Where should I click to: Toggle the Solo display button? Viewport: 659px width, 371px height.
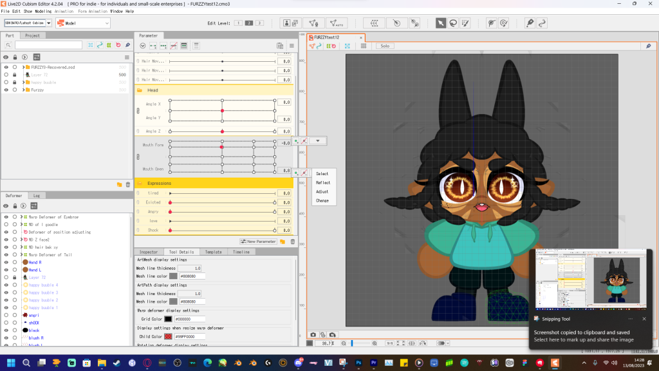(385, 46)
